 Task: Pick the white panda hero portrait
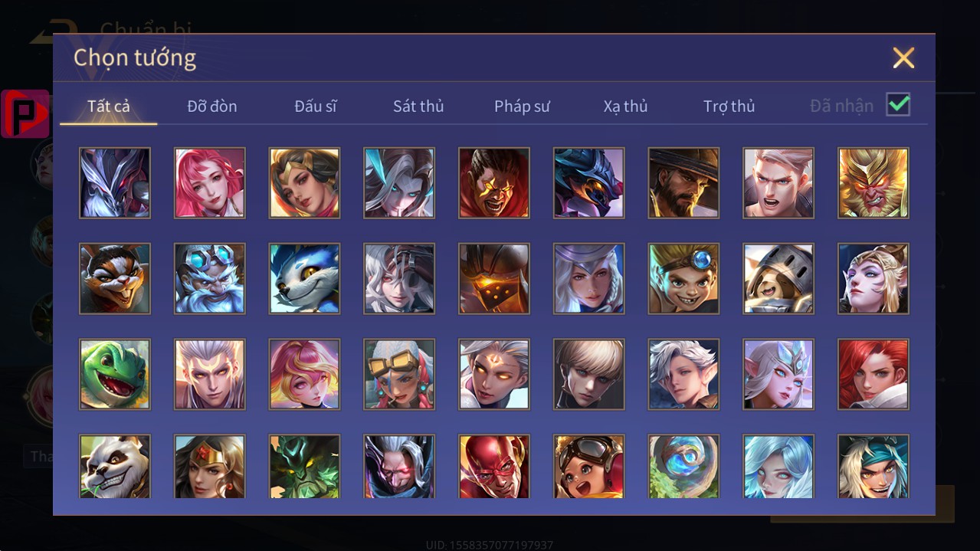pyautogui.click(x=115, y=467)
